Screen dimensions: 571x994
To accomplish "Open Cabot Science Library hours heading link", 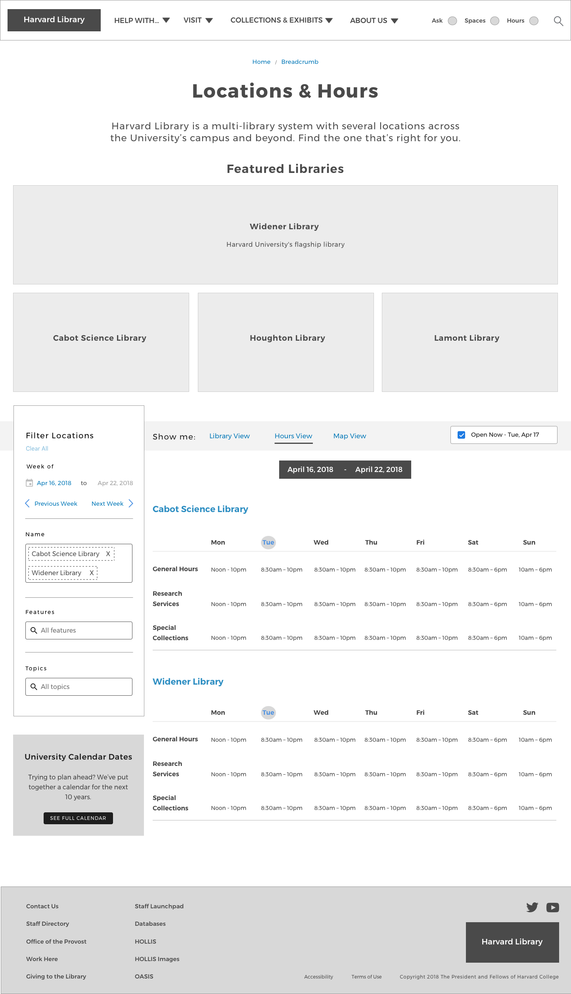I will point(200,509).
